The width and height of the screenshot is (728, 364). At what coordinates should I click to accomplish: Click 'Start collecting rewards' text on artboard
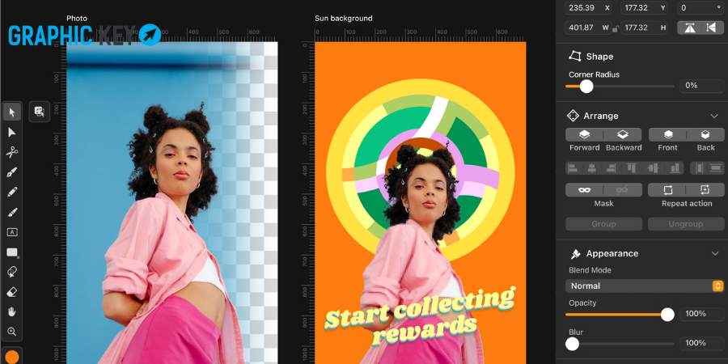click(421, 316)
